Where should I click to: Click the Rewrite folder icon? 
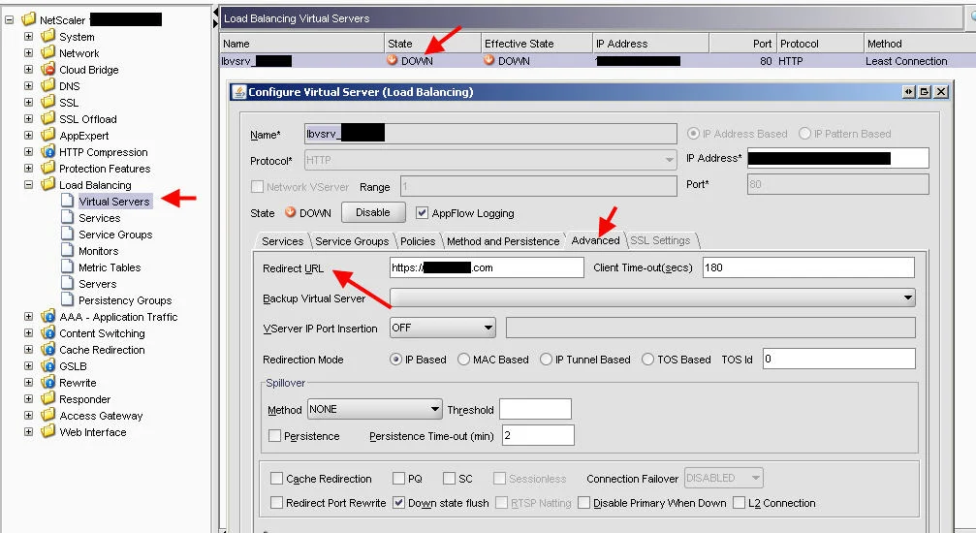[x=47, y=383]
